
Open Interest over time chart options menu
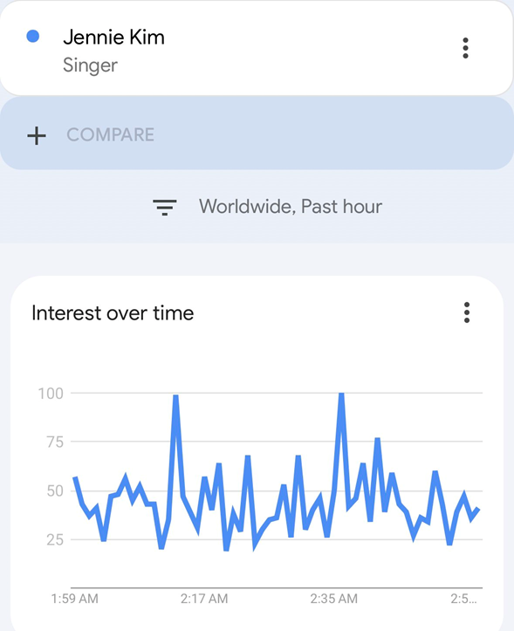467,312
